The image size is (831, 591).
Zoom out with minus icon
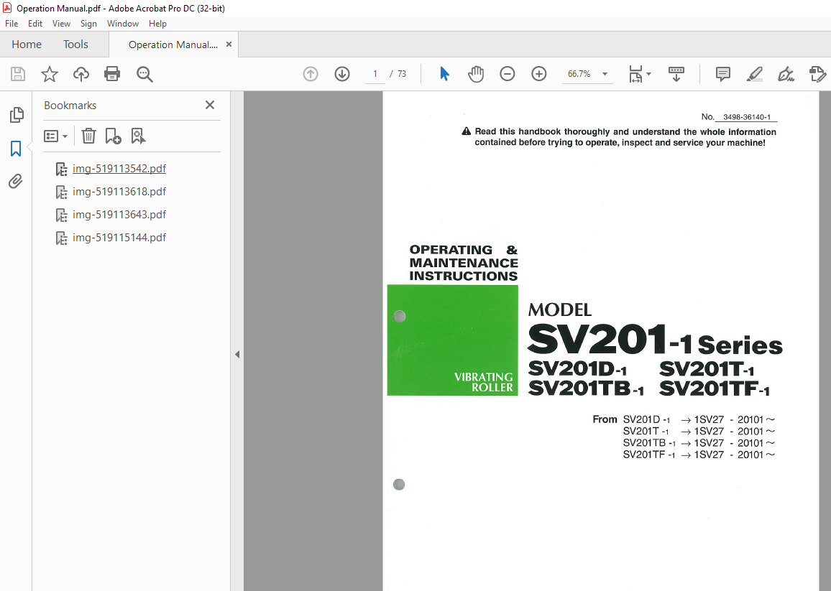point(508,74)
